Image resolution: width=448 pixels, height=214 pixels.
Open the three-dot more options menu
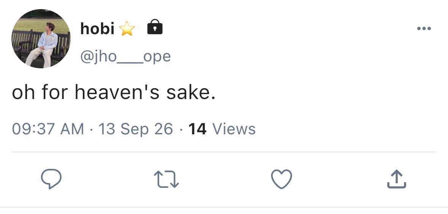[424, 28]
